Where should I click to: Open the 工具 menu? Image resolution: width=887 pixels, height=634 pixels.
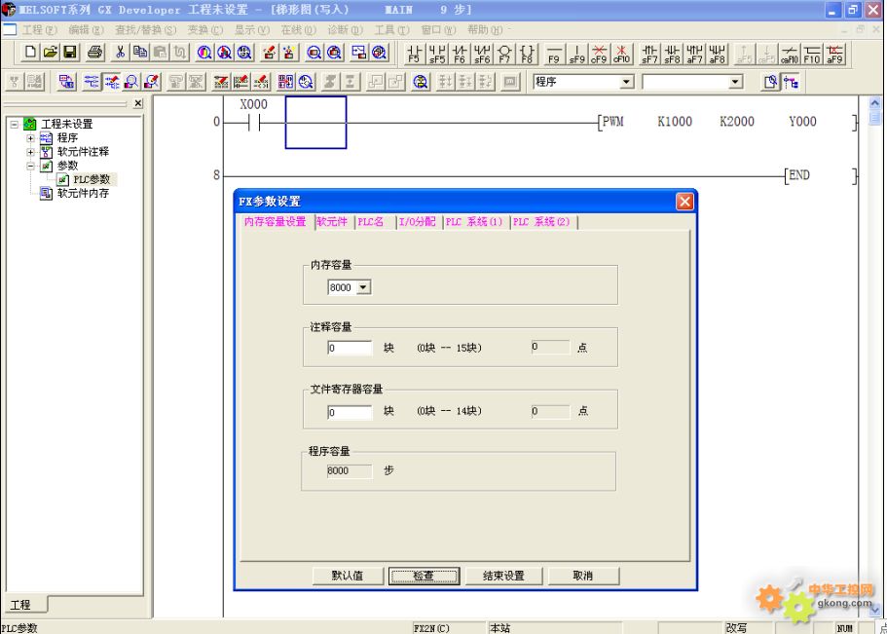coord(391,29)
